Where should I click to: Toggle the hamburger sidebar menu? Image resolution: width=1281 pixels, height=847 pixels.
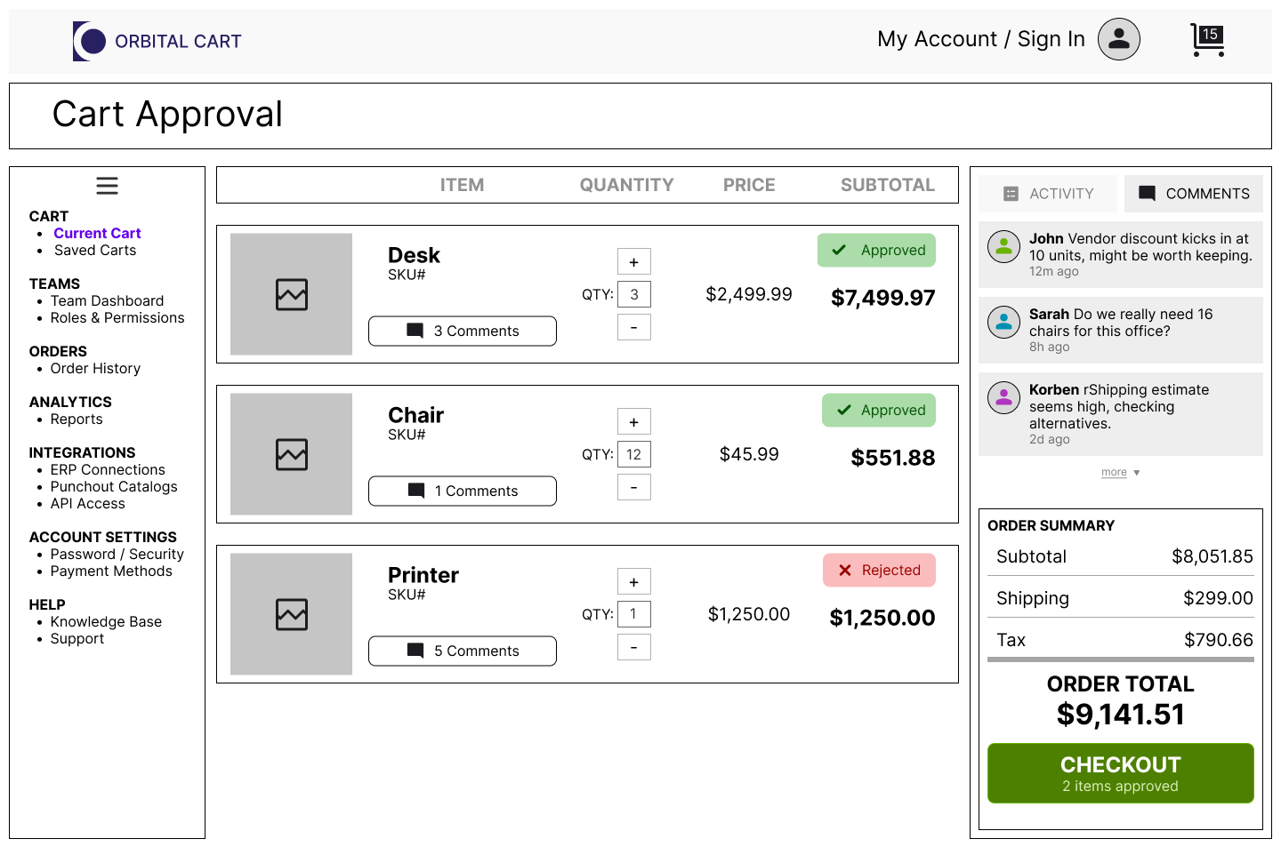(108, 186)
